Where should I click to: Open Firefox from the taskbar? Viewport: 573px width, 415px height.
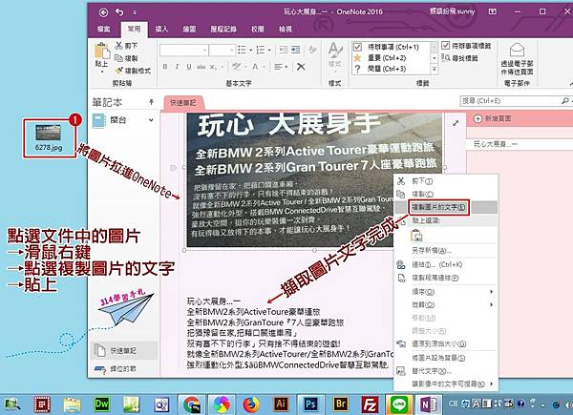(x=251, y=404)
